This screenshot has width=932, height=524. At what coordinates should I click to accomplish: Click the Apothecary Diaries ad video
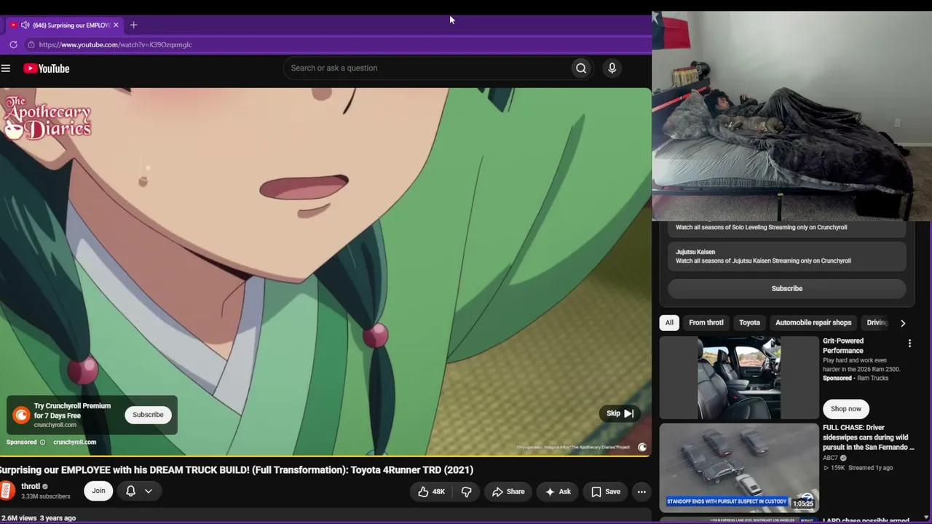325,271
